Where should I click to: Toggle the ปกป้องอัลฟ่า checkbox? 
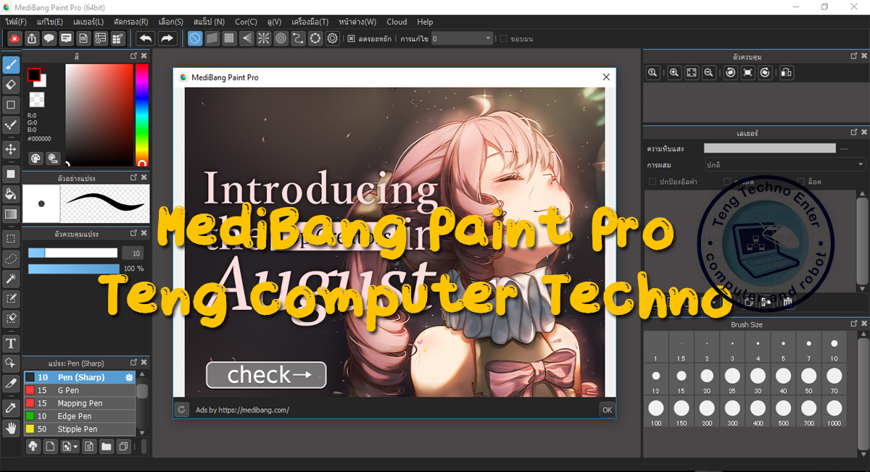652,181
